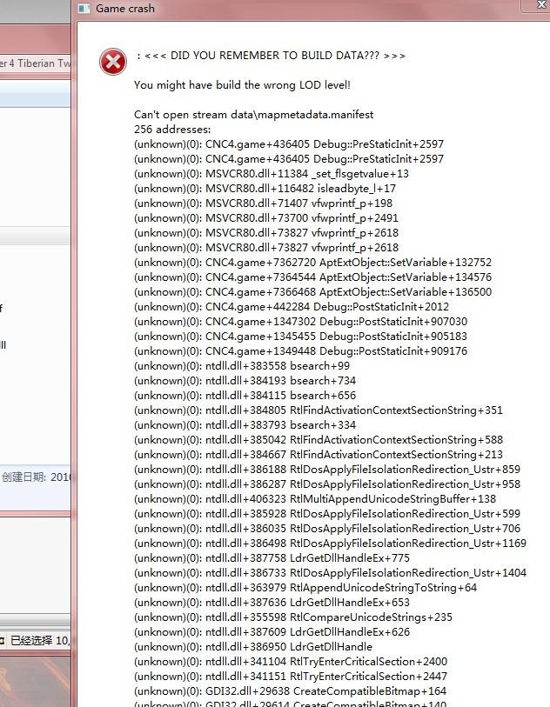The height and width of the screenshot is (707, 550).
Task: Select the ntdll.dll+384667 RtlFindActivationContextSectionString+213 line
Action: tap(319, 455)
